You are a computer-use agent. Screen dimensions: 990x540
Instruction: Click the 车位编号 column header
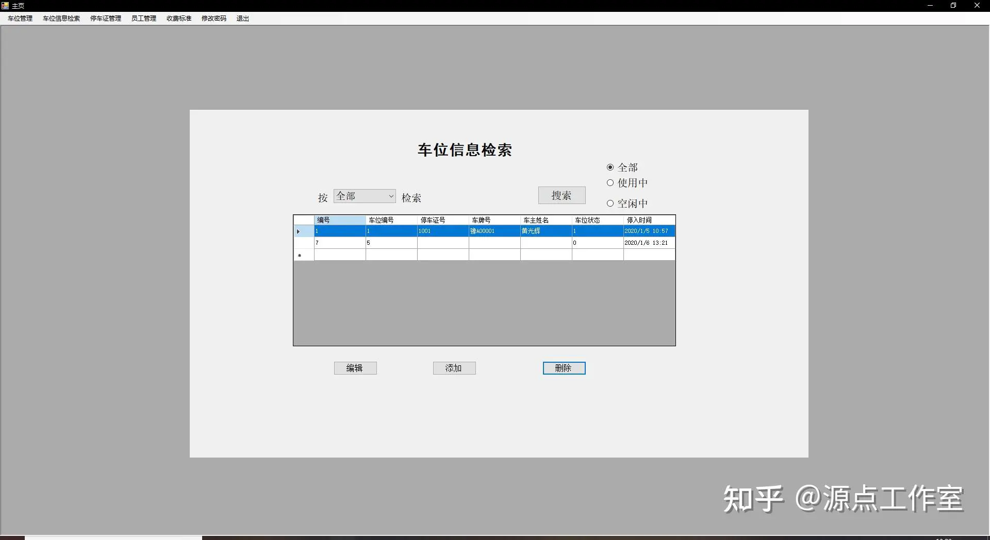tap(391, 220)
